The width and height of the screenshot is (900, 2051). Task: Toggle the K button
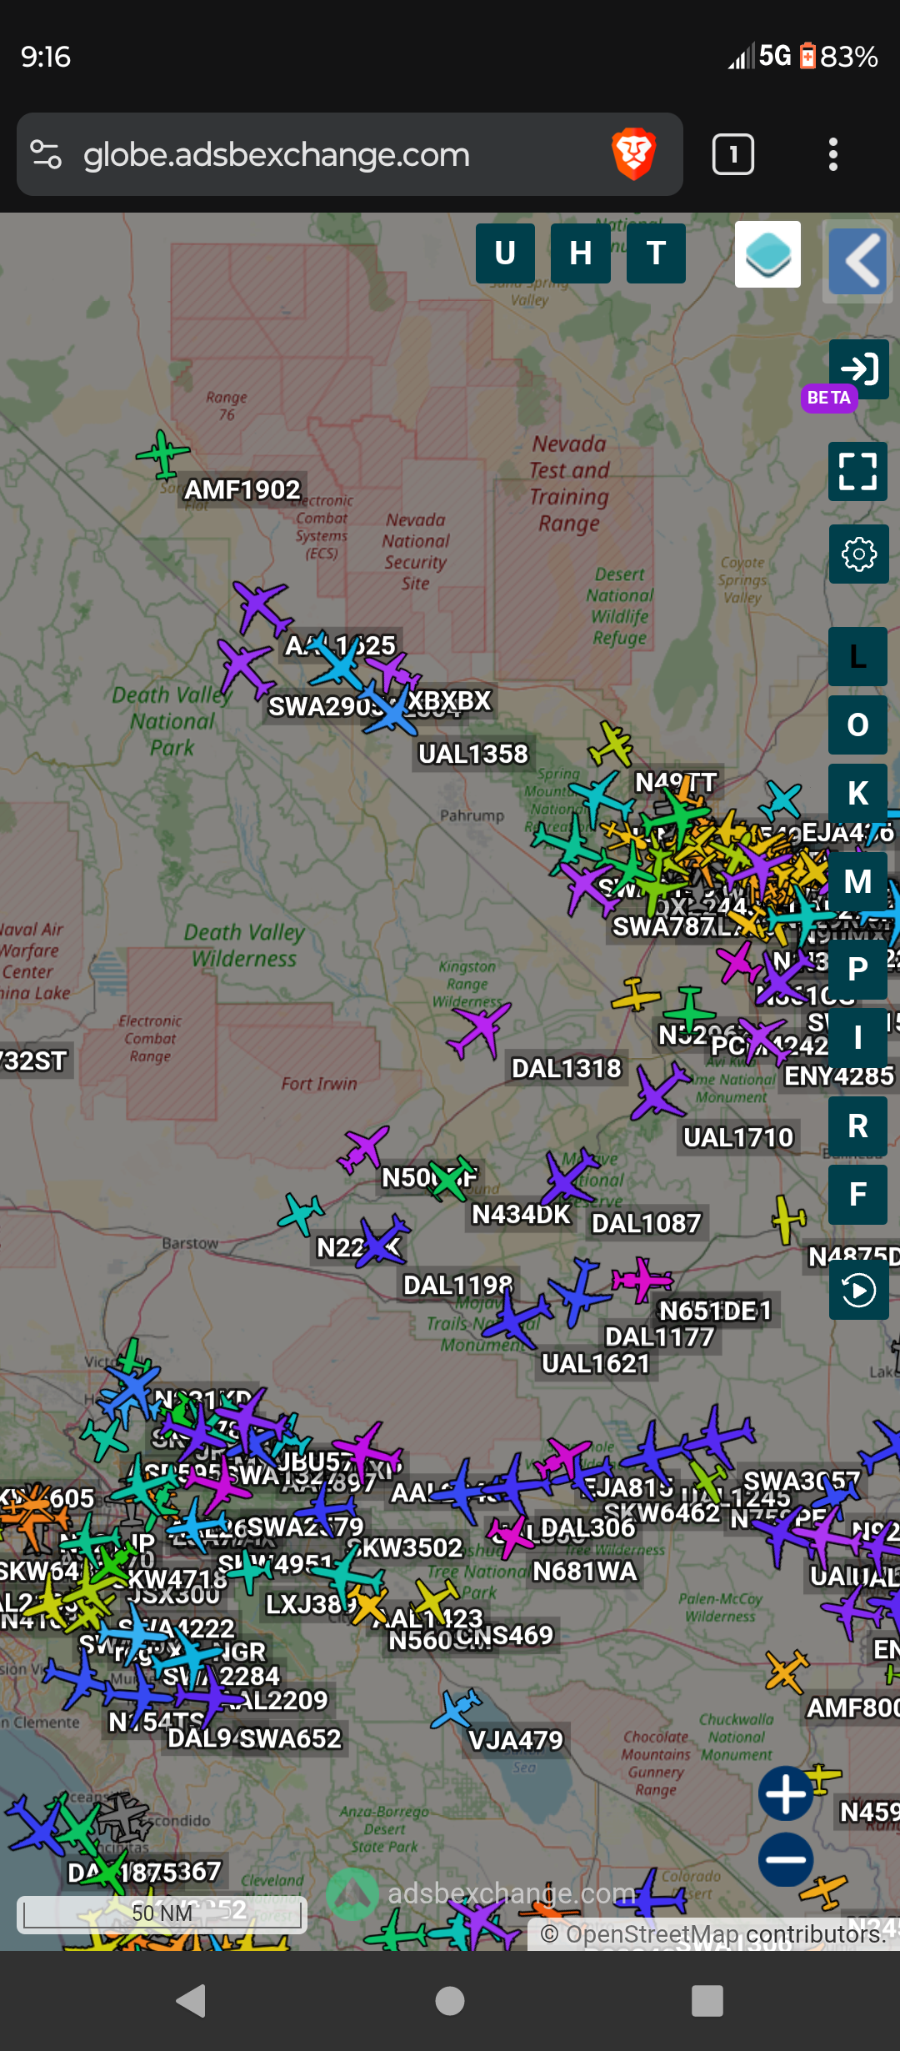[x=857, y=794]
